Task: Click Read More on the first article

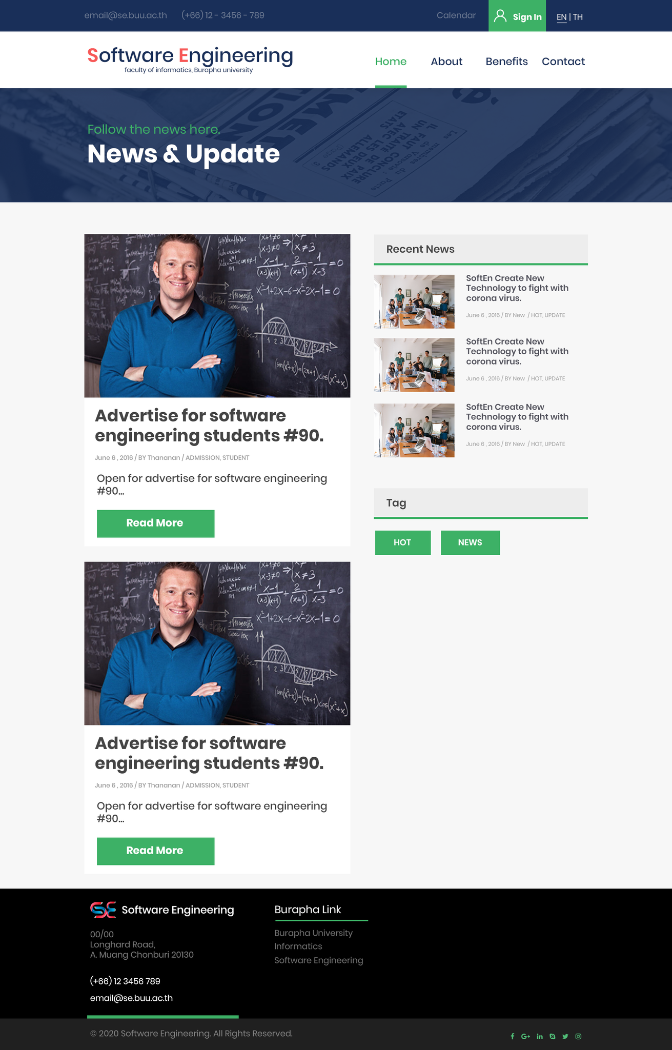Action: pyautogui.click(x=155, y=523)
